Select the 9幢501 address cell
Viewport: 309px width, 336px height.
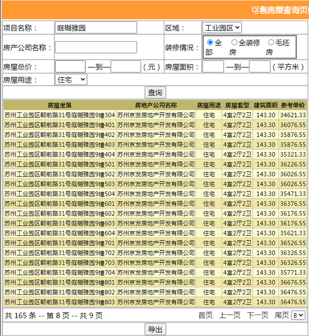click(60, 165)
